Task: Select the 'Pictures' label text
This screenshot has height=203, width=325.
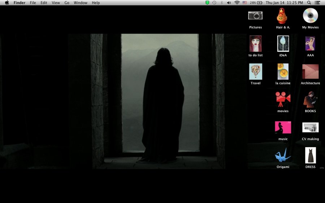Action: (255, 27)
